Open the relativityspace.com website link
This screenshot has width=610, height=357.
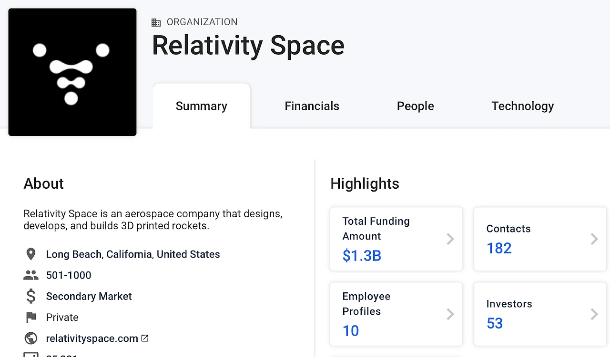(x=92, y=338)
